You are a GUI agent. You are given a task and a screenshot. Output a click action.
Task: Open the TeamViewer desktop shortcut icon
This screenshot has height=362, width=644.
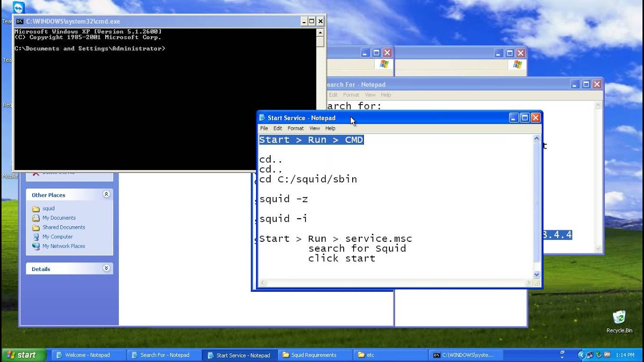click(x=18, y=8)
